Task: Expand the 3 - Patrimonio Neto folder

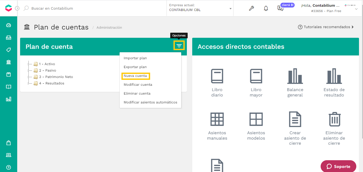Action: click(x=29, y=77)
